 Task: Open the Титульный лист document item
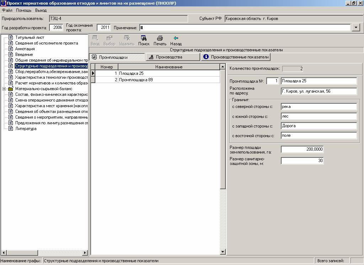[x=30, y=37]
